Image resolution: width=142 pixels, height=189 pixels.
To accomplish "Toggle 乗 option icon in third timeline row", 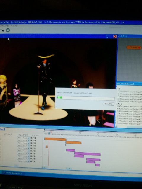I will click(x=31, y=143).
